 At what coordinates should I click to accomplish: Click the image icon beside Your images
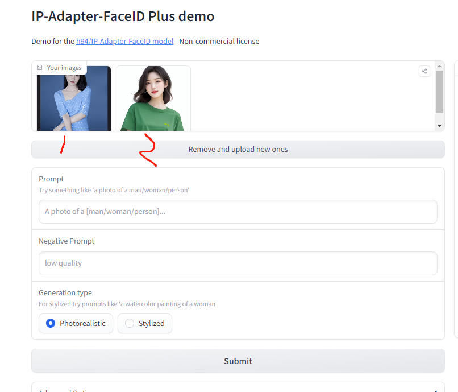(39, 68)
